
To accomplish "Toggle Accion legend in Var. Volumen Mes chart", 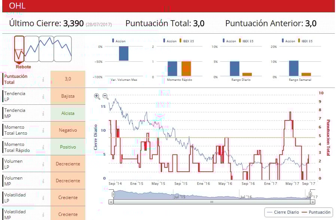I will [119, 41].
